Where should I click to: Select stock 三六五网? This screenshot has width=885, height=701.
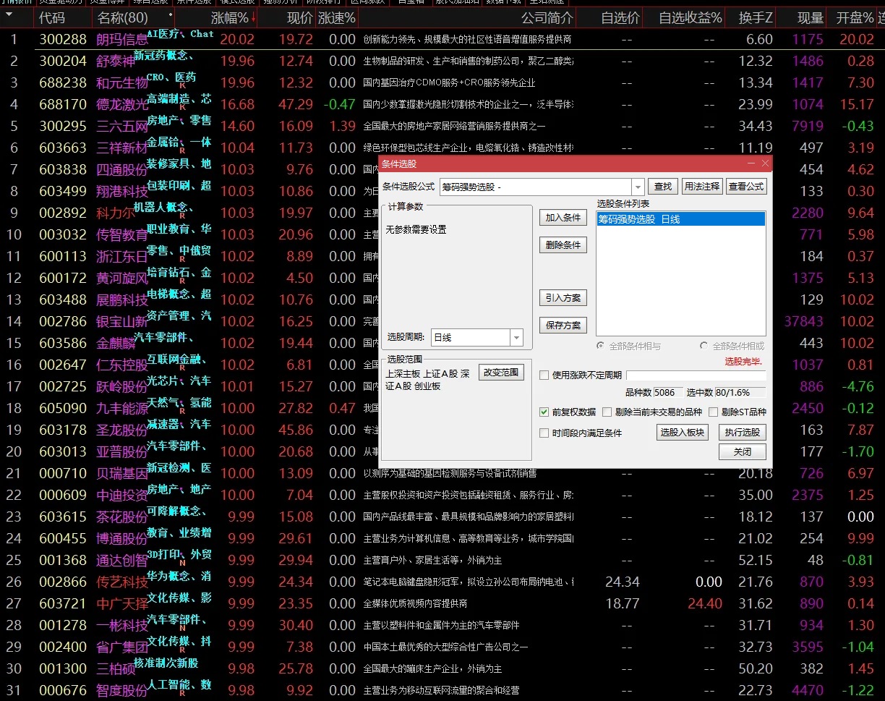[122, 126]
